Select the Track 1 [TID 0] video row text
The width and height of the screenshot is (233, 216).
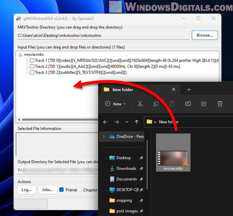[x=127, y=60]
